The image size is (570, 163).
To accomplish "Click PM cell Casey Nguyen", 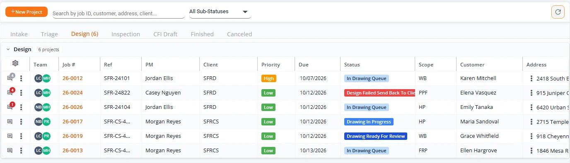I will pyautogui.click(x=163, y=93).
